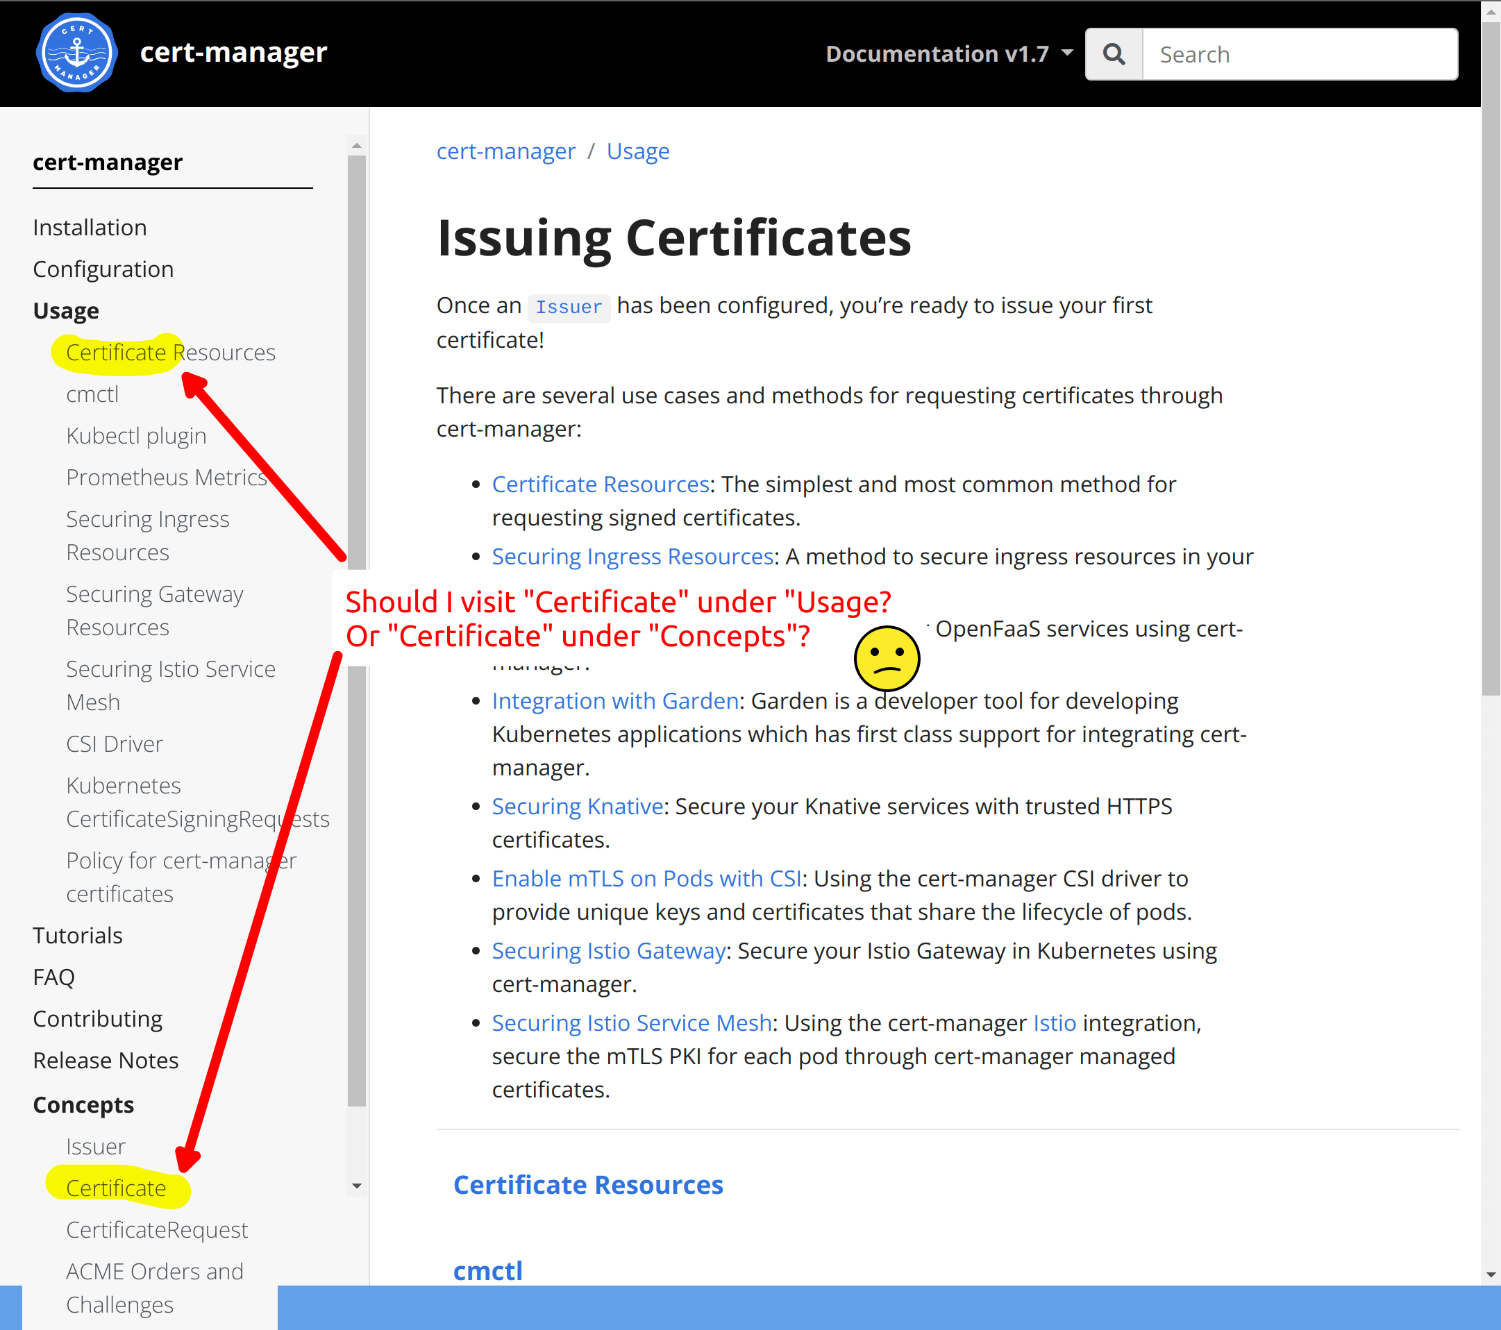Select the Issuer entry under Concepts
The width and height of the screenshot is (1501, 1330).
click(x=96, y=1145)
